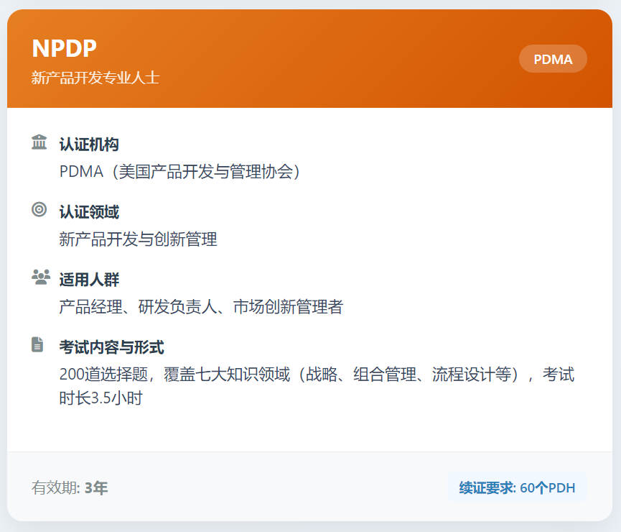Click the 认证领域 section heading
621x532 pixels.
click(x=89, y=212)
